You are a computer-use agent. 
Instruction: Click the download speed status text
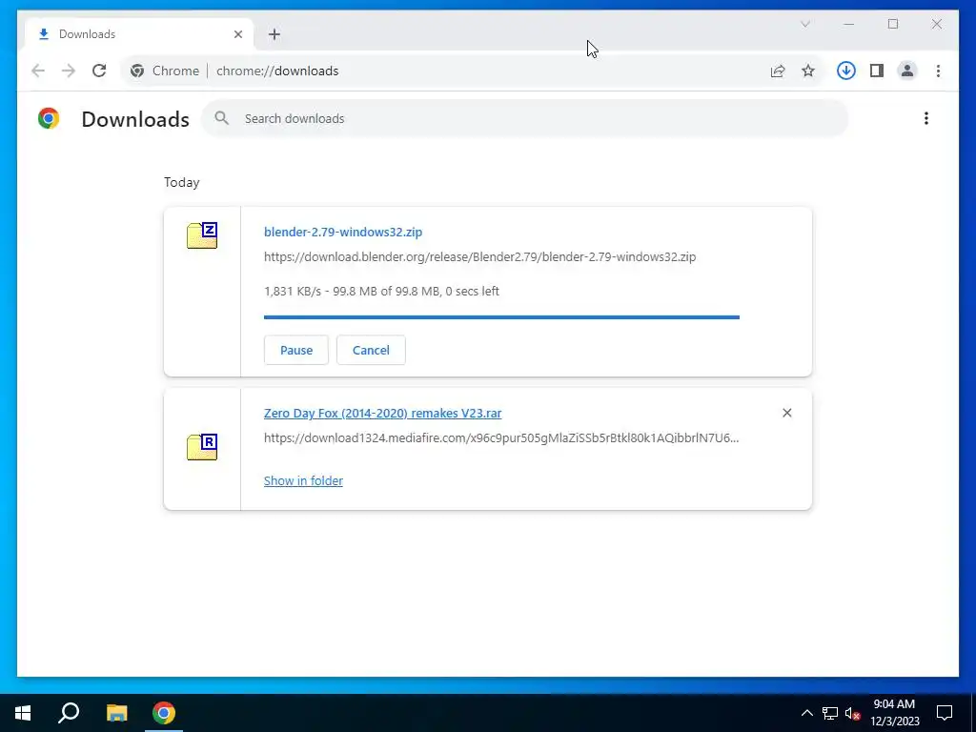tap(381, 292)
